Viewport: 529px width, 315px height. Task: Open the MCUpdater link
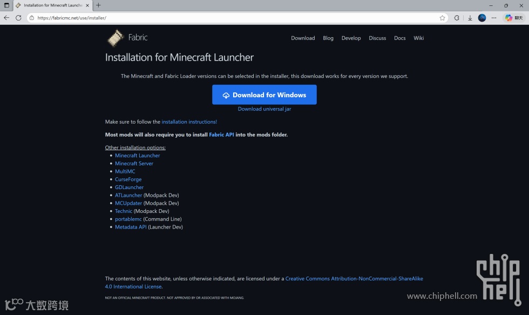128,203
